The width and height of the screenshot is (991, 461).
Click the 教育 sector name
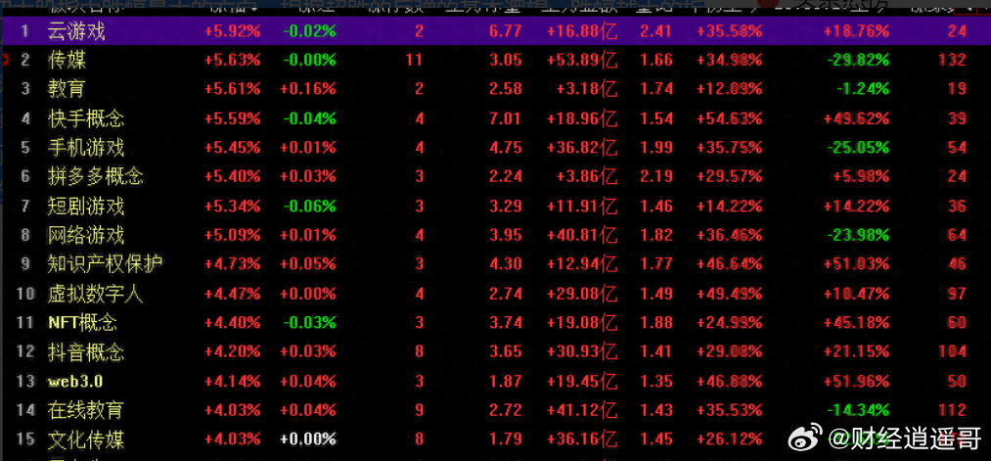(x=67, y=90)
